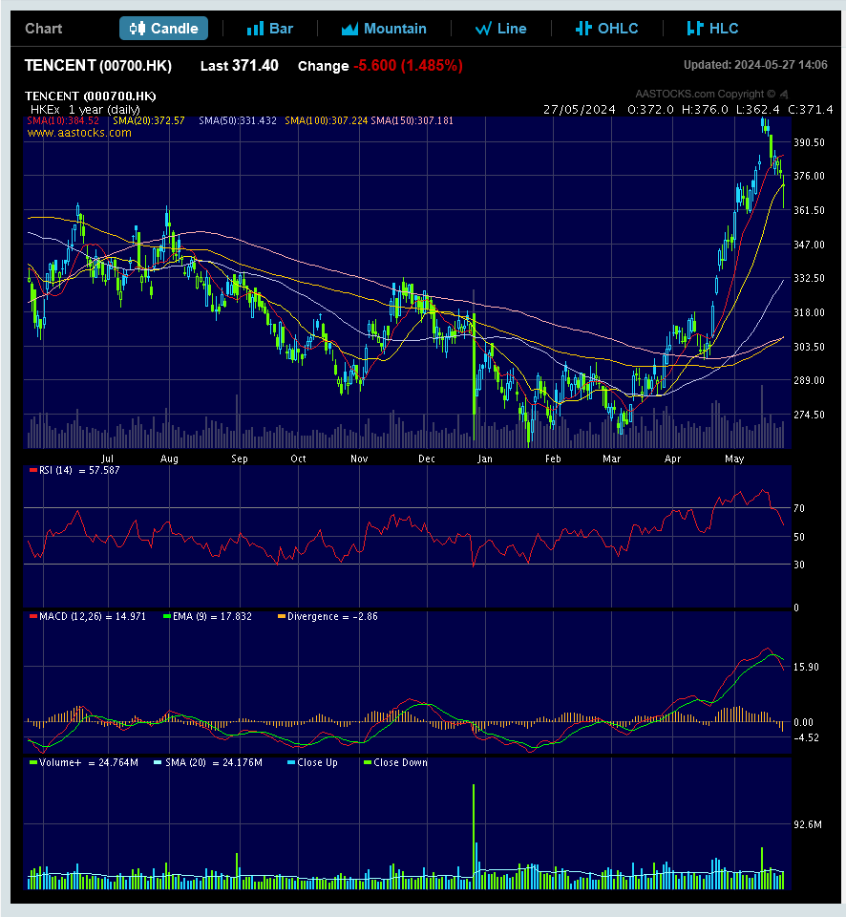Click the zigzag line icon beside Line
The width and height of the screenshot is (846, 917).
click(483, 29)
